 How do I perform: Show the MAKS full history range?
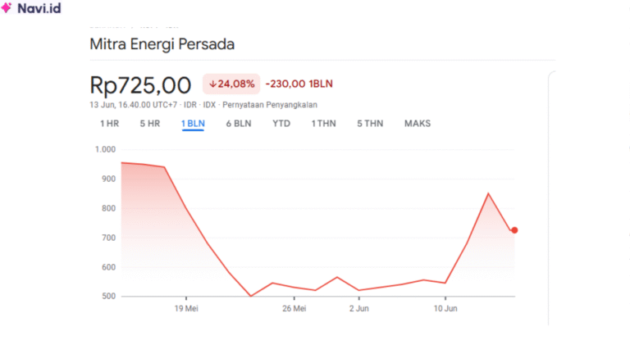point(418,124)
